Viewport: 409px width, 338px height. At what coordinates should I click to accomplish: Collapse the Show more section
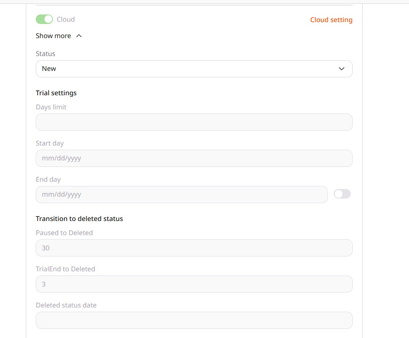(x=59, y=36)
